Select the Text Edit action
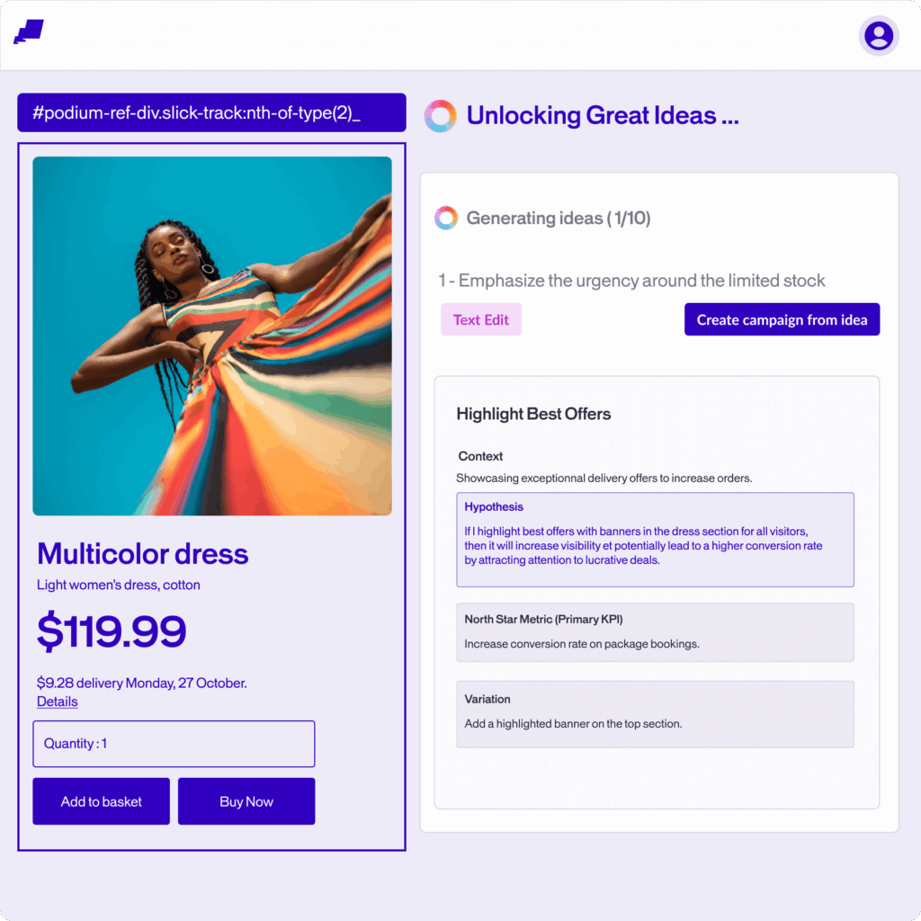This screenshot has width=921, height=921. coord(480,319)
